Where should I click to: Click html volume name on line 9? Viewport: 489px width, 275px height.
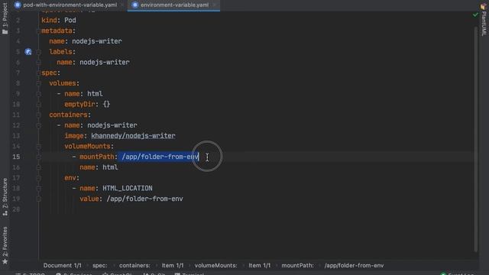(95, 94)
